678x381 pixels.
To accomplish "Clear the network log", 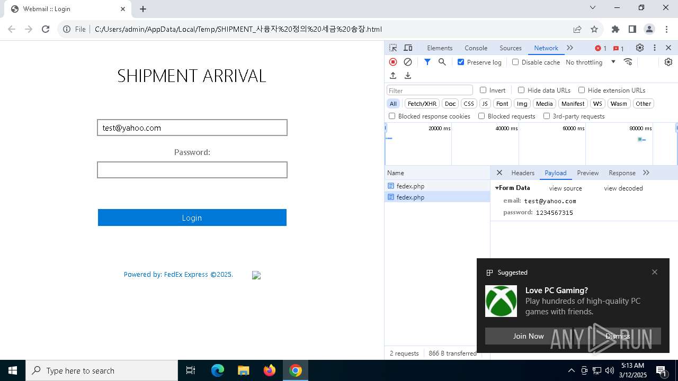I will pyautogui.click(x=408, y=62).
